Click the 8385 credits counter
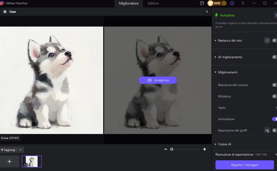This screenshot has height=171, width=277. (217, 3)
